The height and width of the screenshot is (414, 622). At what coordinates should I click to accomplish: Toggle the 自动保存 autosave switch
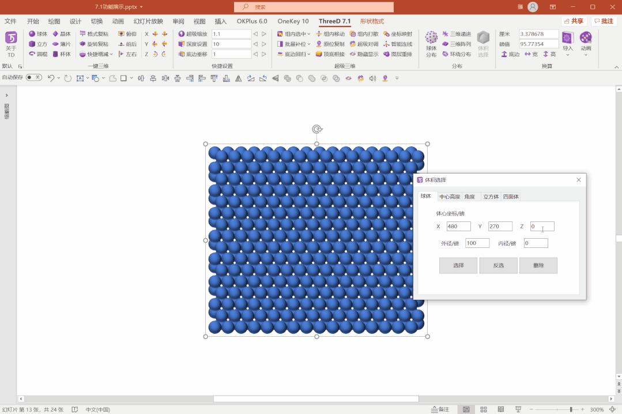[33, 77]
